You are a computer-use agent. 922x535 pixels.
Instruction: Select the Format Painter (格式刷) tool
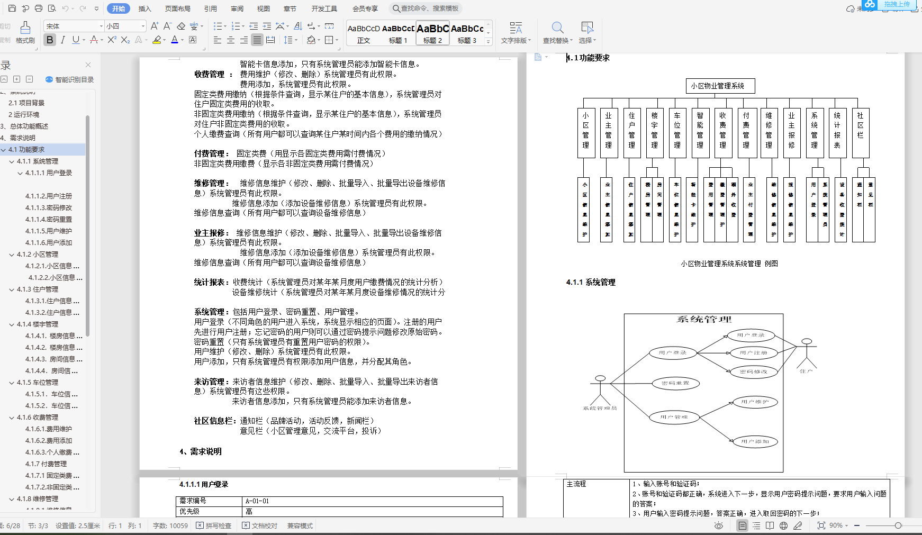pos(25,32)
